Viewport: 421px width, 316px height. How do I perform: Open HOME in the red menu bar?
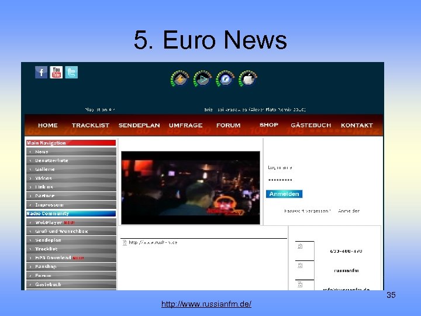(x=48, y=125)
